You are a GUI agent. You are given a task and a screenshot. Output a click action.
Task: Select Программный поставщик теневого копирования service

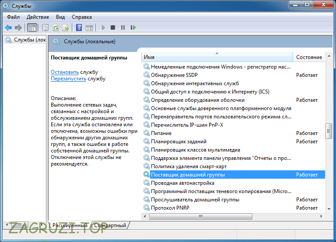(x=221, y=191)
